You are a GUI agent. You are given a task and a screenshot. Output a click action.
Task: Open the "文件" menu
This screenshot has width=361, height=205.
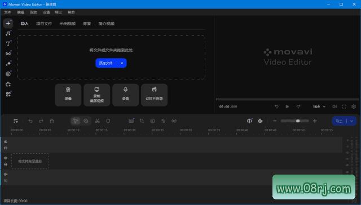click(7, 12)
